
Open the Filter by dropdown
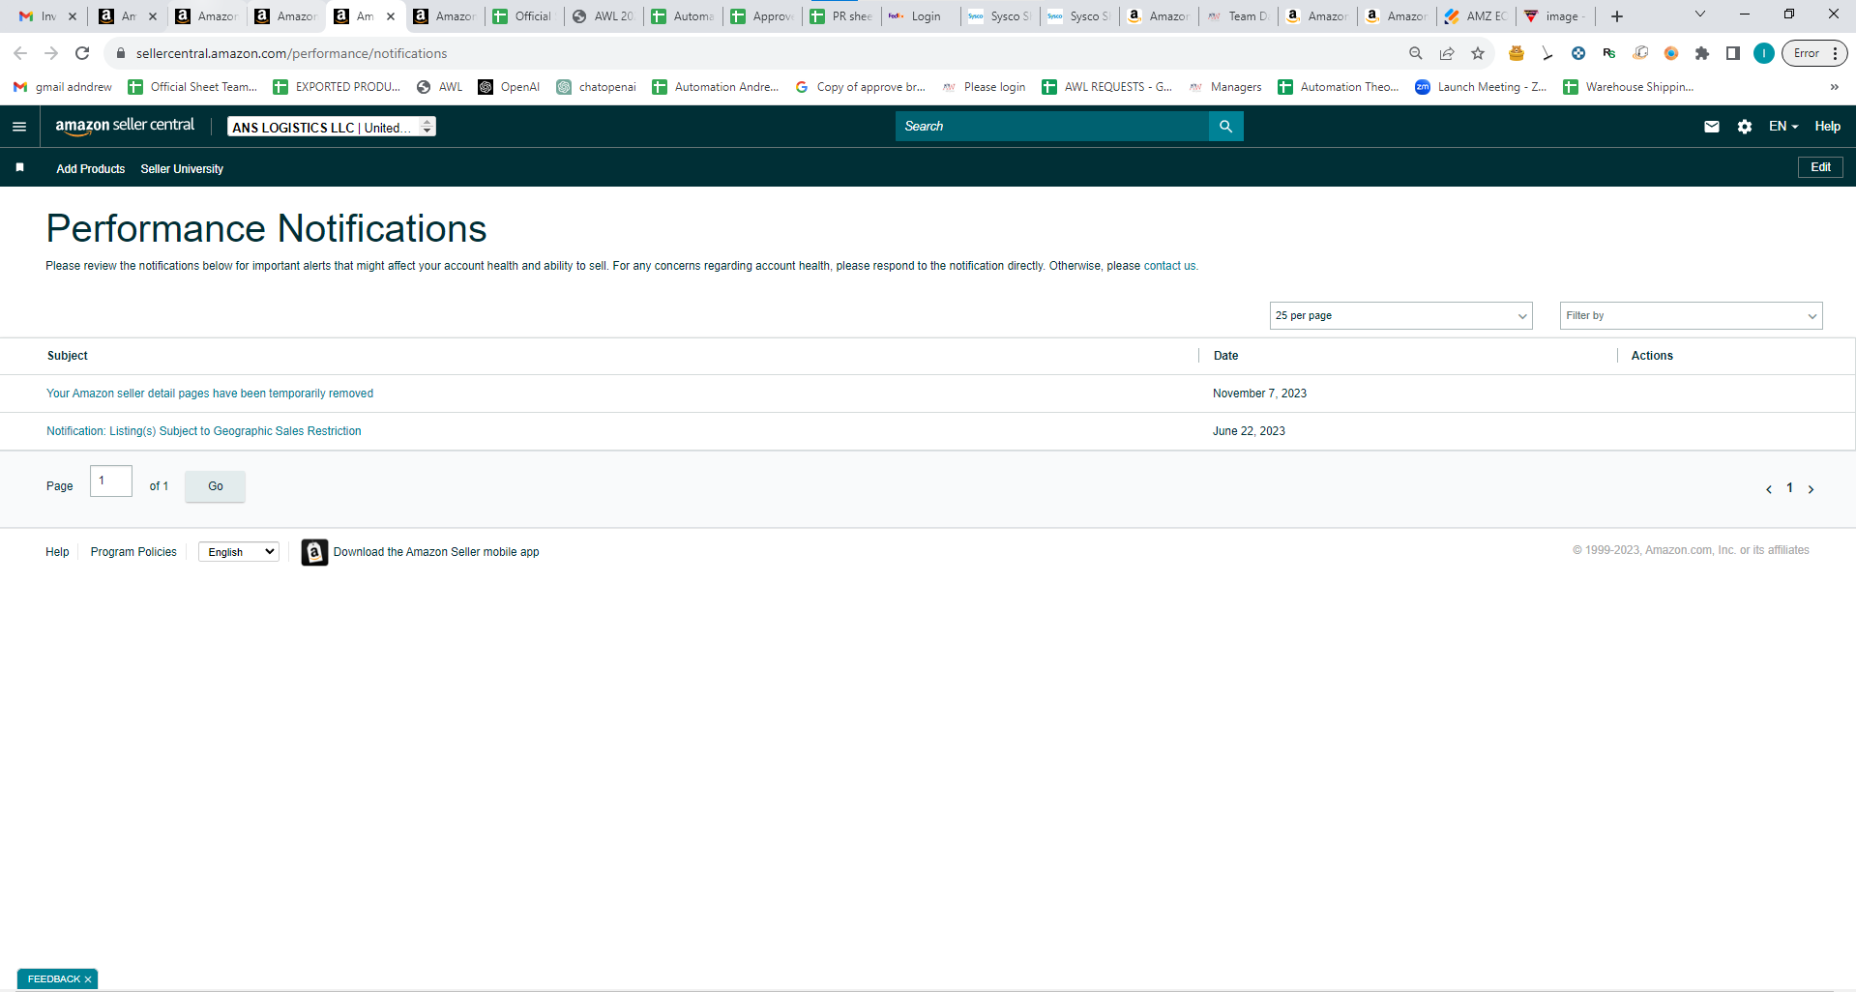coord(1691,315)
